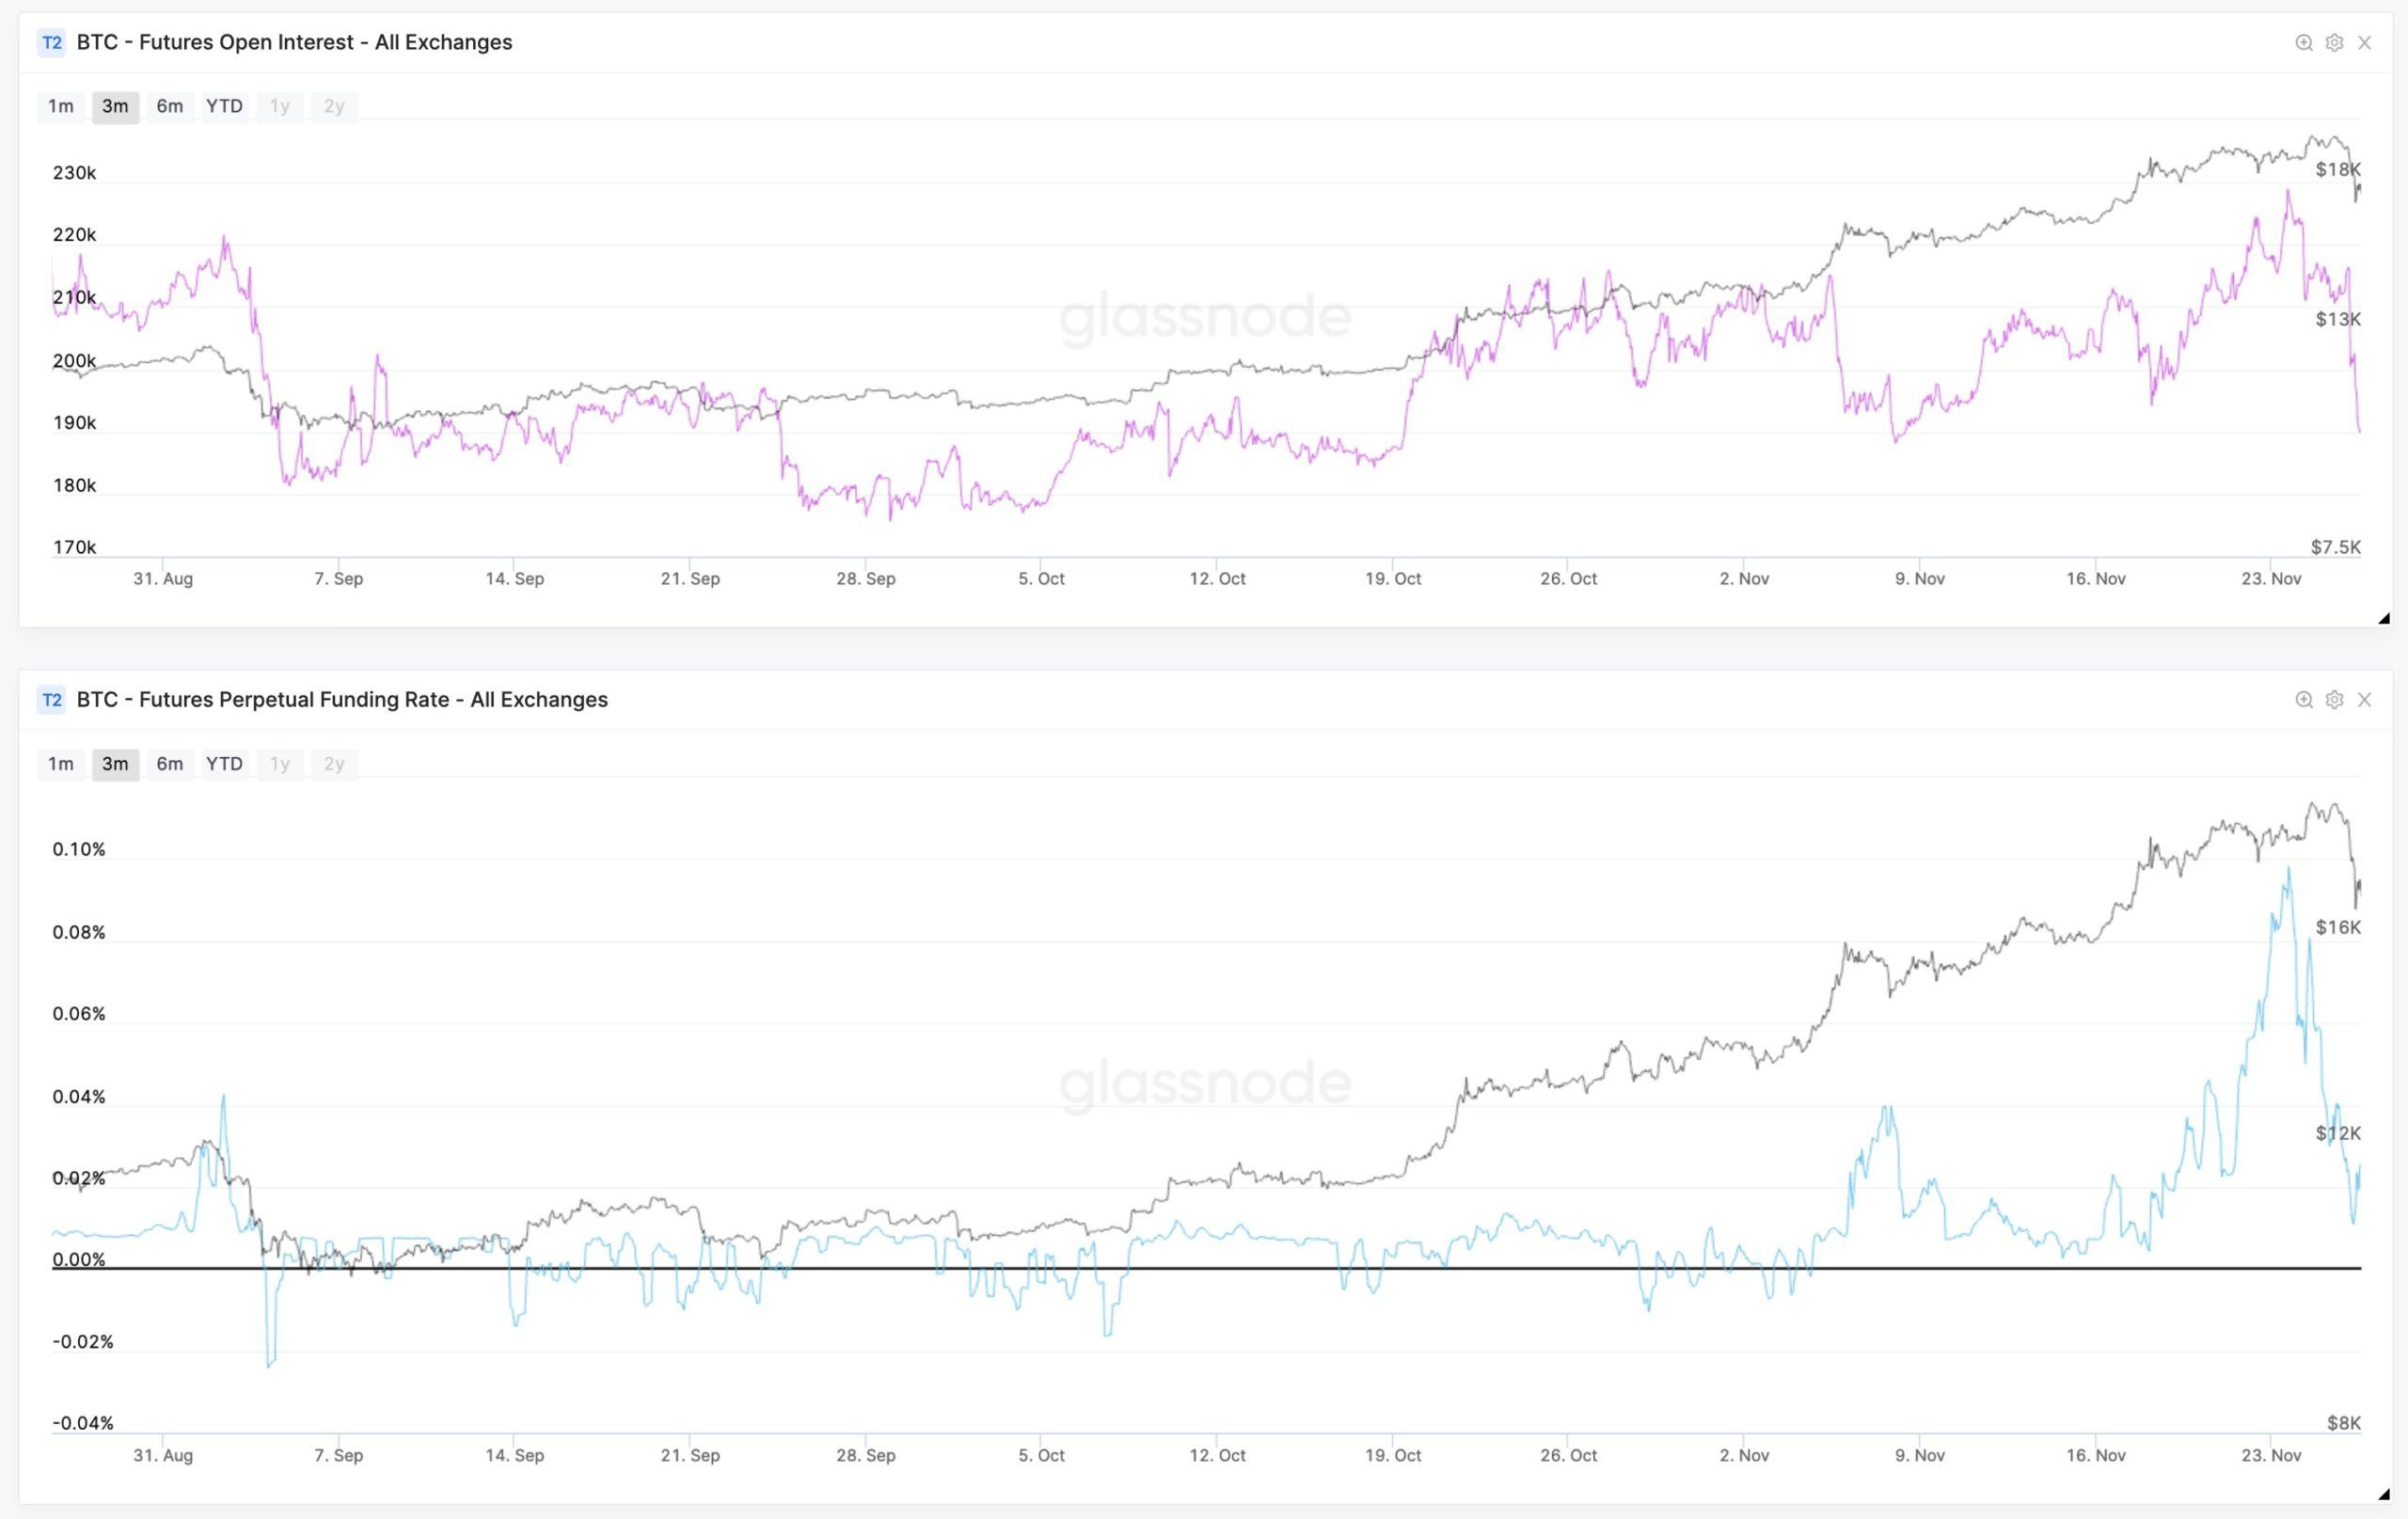Image resolution: width=2408 pixels, height=1519 pixels.
Task: Click T2 badge beside Perpetual Funding Rate title
Action: pos(51,700)
